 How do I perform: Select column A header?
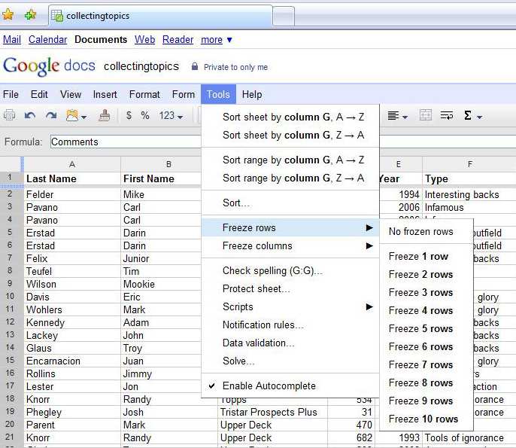tap(72, 164)
